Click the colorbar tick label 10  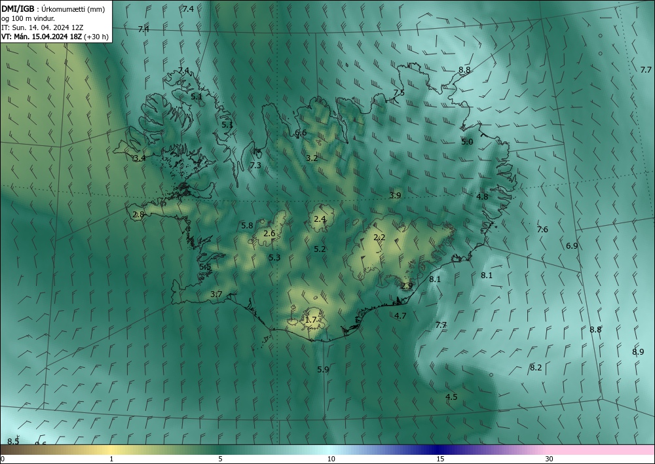click(x=331, y=459)
